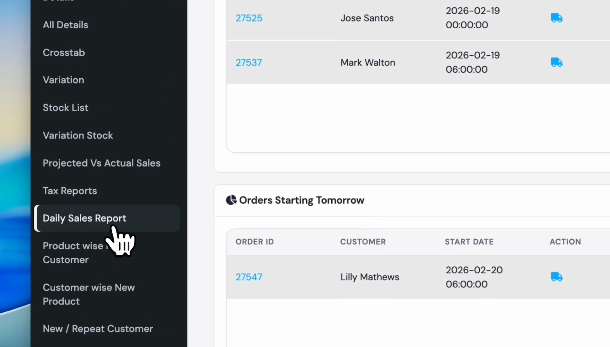Click truck action icon for order 27547

[557, 277]
